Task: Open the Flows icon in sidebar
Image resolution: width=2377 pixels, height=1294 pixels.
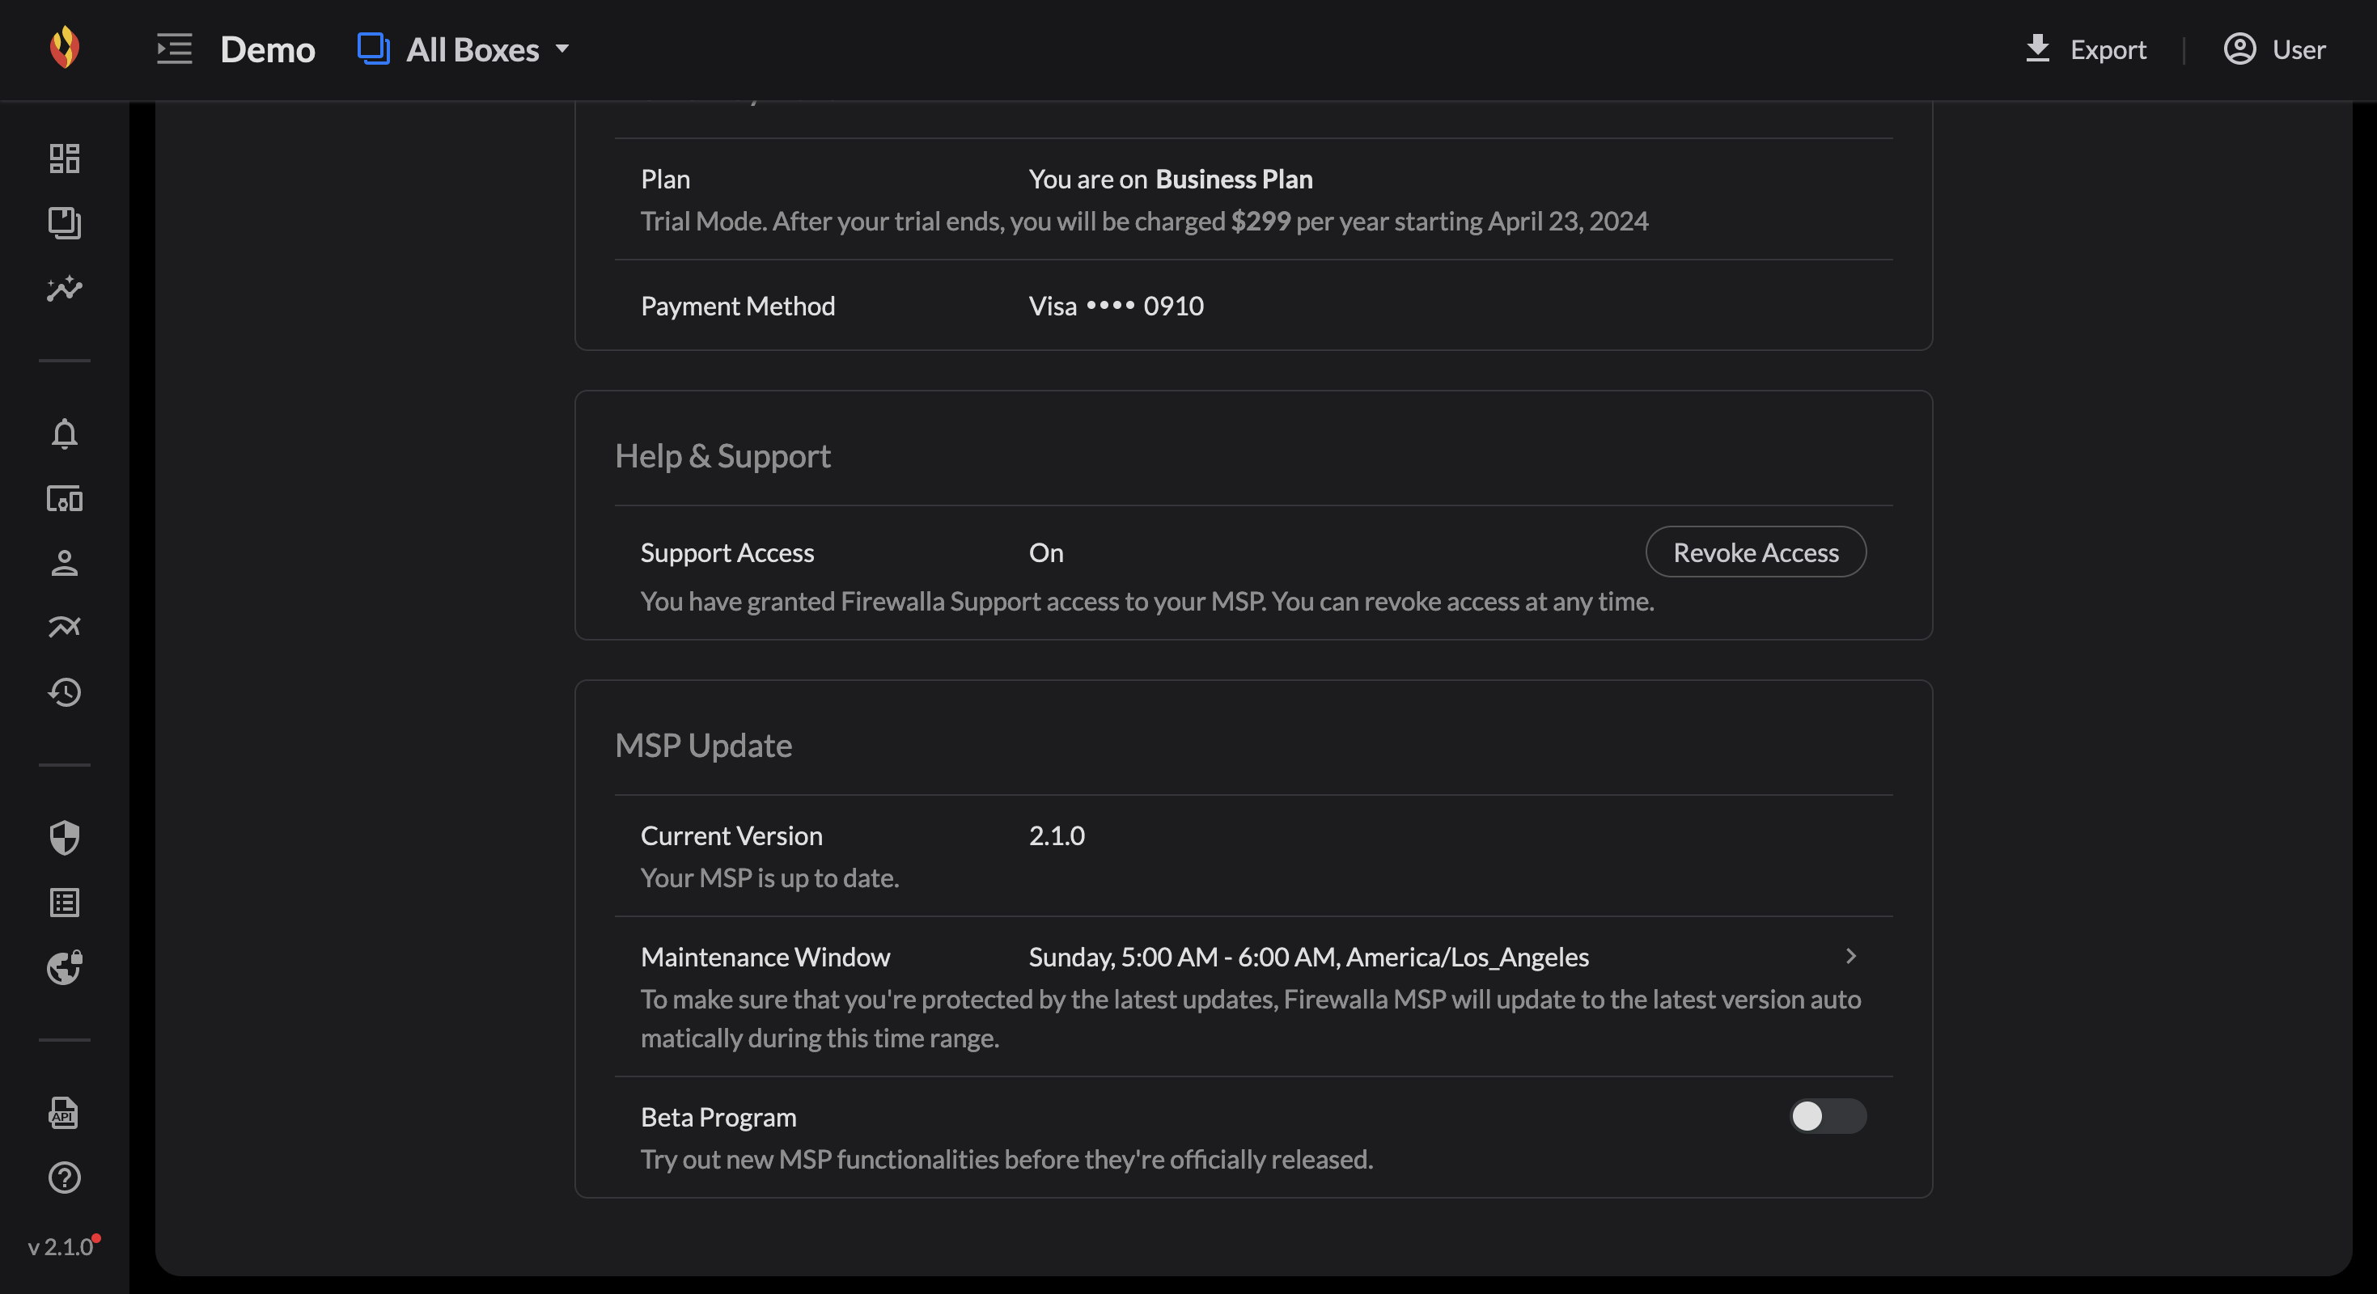Action: click(x=65, y=627)
